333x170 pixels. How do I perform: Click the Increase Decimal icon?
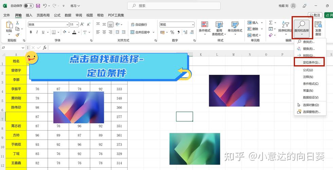point(185,32)
